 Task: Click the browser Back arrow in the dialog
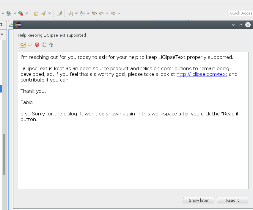[x=23, y=45]
